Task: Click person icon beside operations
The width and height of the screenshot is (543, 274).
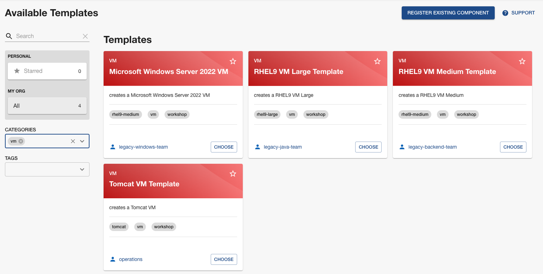Action: (x=113, y=259)
